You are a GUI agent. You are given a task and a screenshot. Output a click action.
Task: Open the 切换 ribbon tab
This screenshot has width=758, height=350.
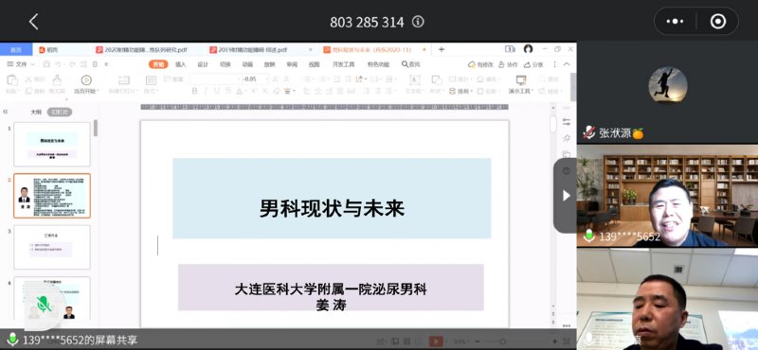226,64
